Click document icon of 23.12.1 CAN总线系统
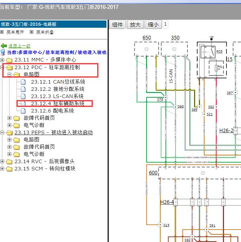Image resolution: width=241 pixels, height=242 pixels. [23, 82]
